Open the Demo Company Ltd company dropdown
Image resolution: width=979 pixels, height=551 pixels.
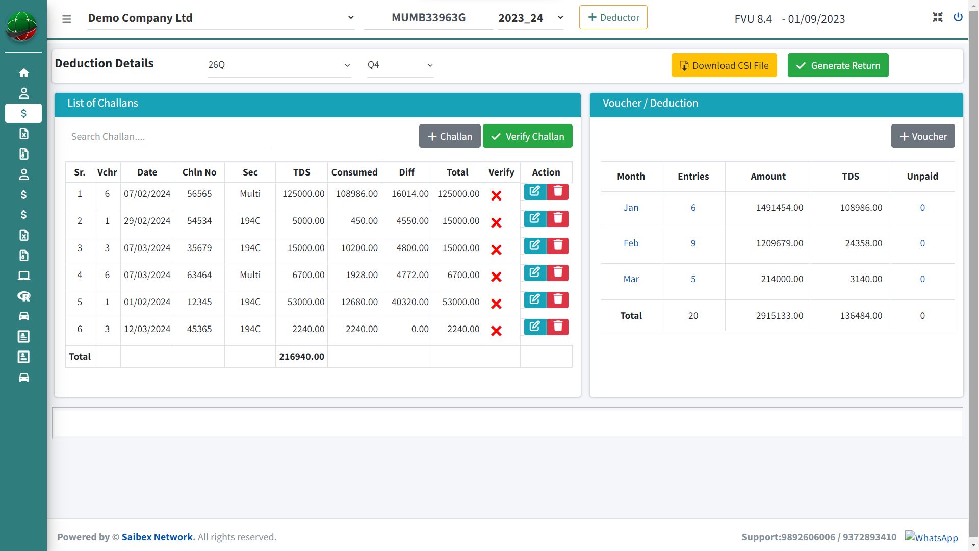click(x=221, y=18)
